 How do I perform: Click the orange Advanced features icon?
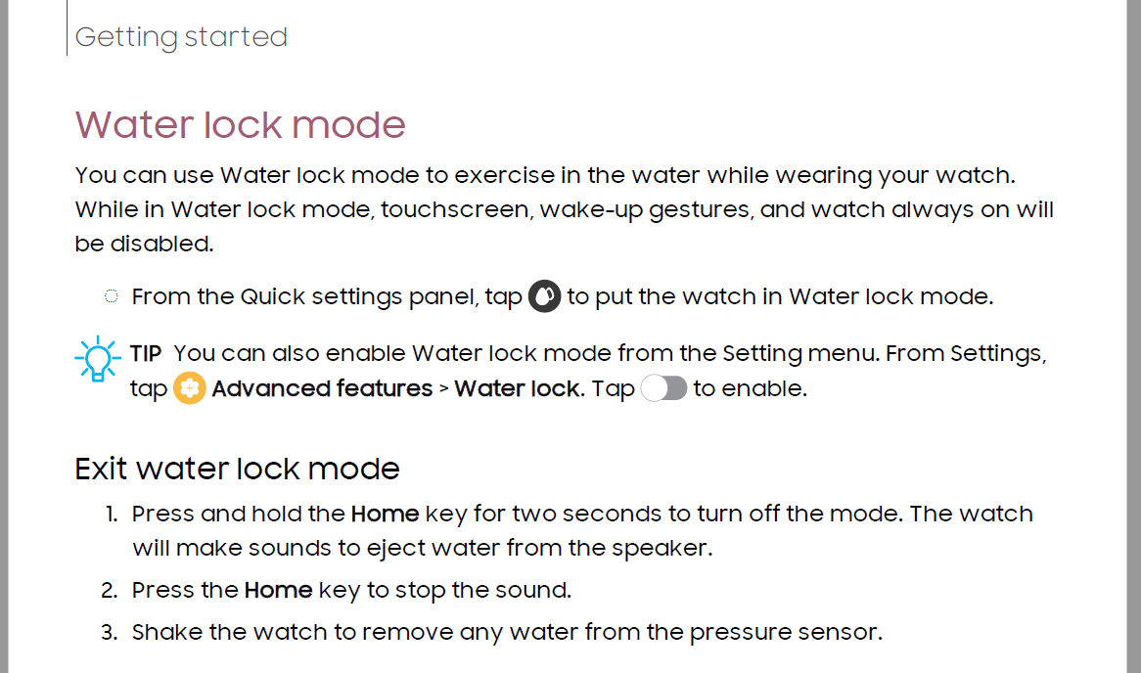pyautogui.click(x=189, y=388)
